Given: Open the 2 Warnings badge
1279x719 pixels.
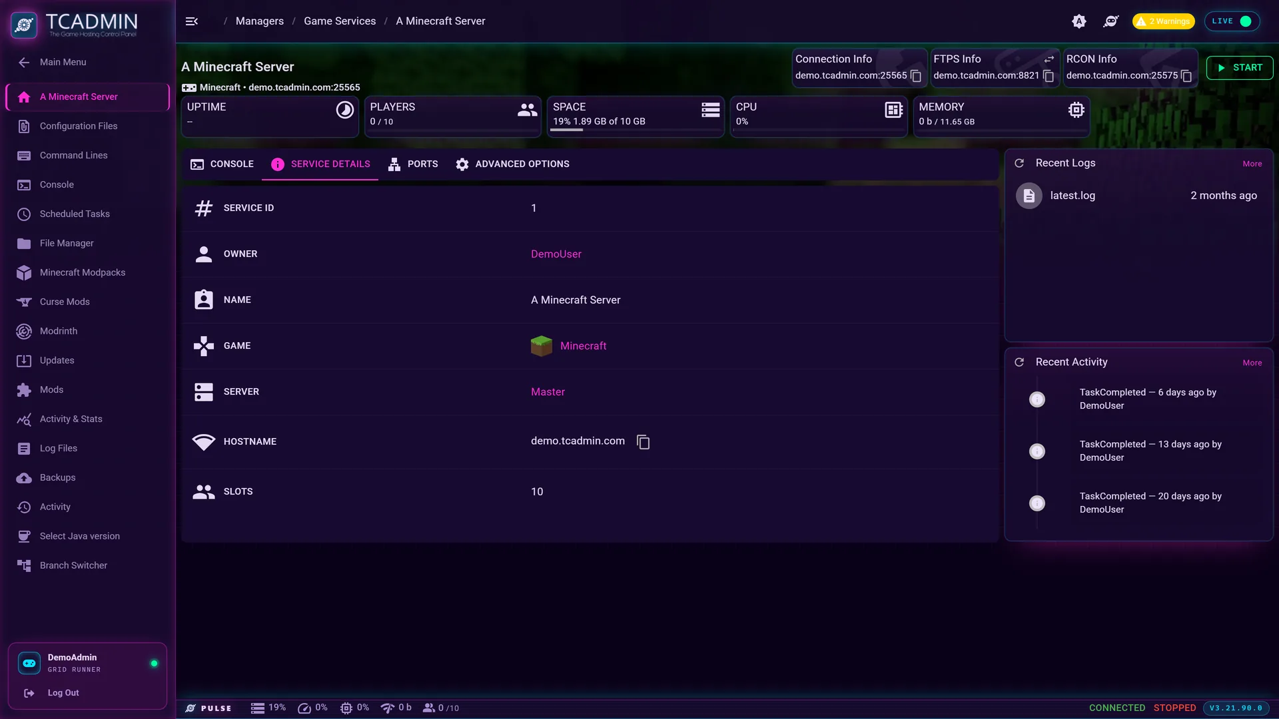Looking at the screenshot, I should (1163, 21).
